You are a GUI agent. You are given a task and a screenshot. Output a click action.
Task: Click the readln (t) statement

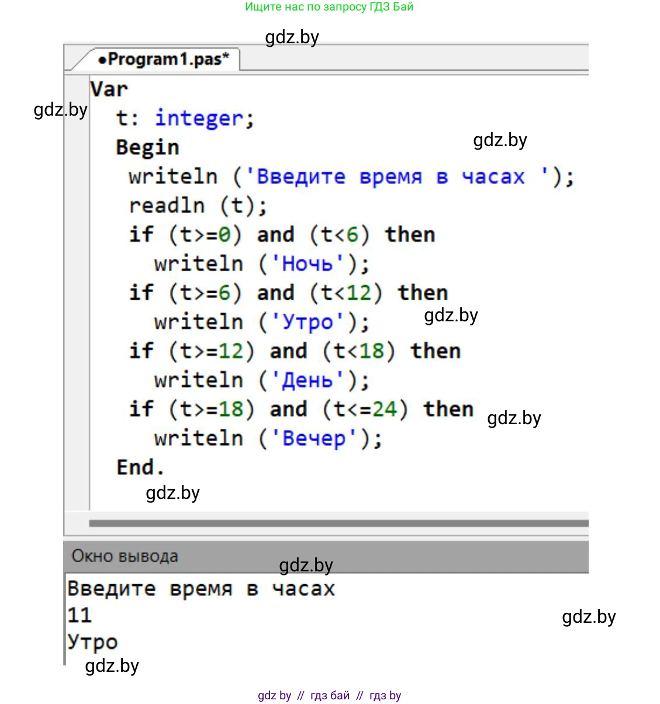[198, 206]
